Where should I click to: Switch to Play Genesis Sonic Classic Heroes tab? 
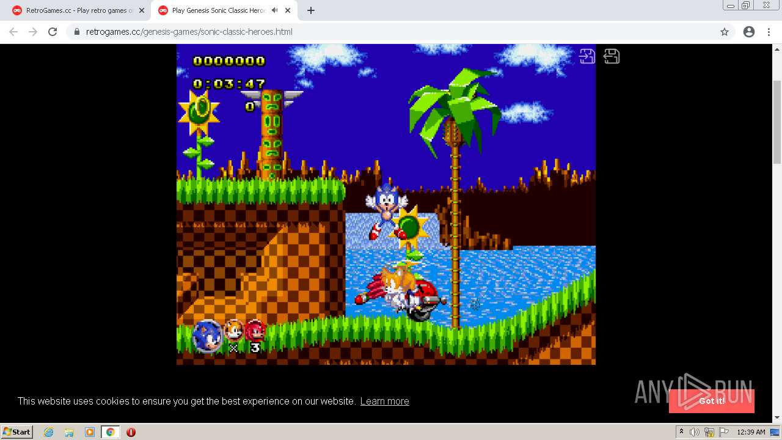point(218,10)
